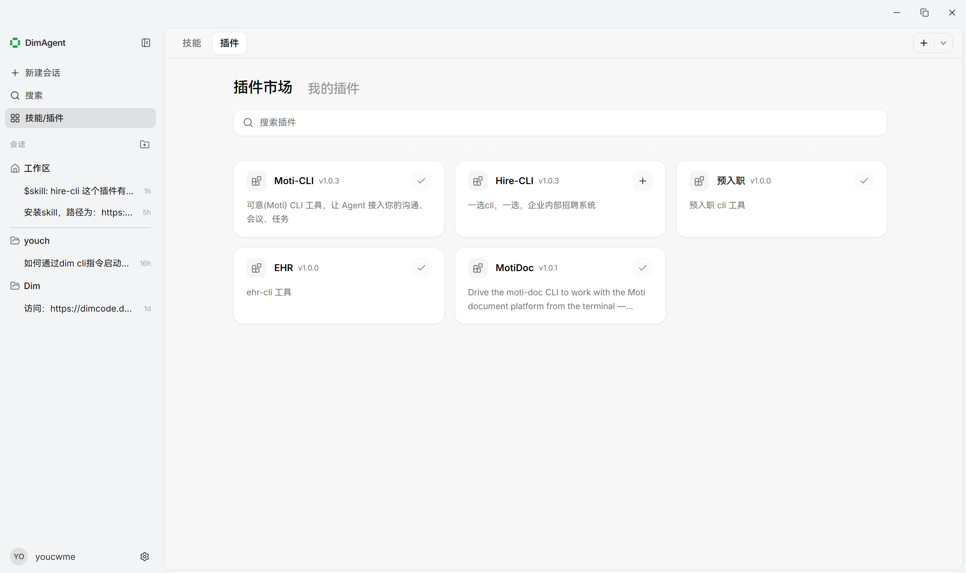Open the dropdown arrow beside the plus button
966x573 pixels.
(x=943, y=43)
